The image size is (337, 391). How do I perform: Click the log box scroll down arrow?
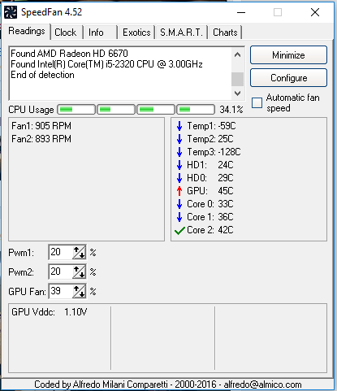point(238,93)
